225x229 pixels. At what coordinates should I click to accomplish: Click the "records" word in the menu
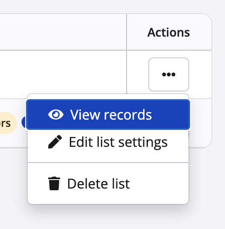pyautogui.click(x=128, y=115)
